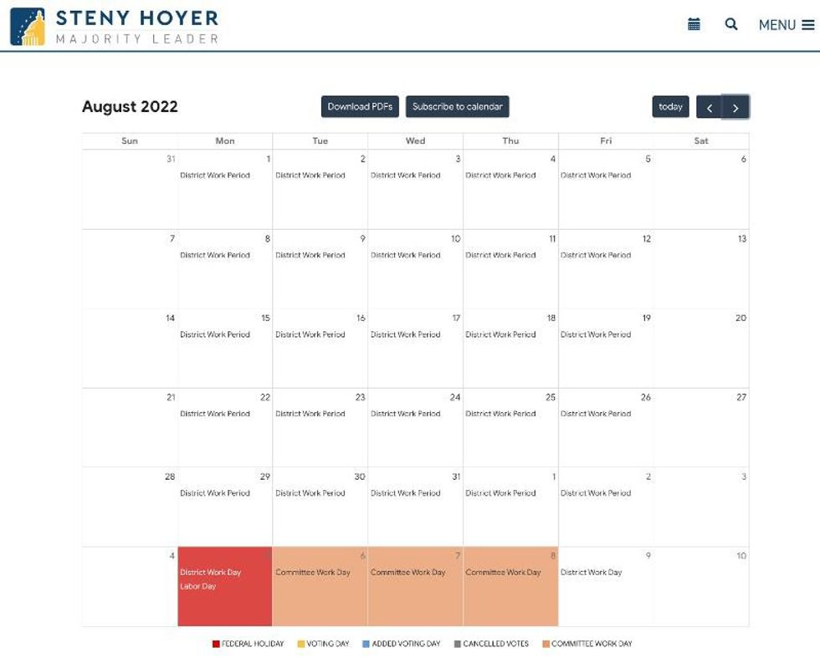Go to next month arrow
This screenshot has height=668, width=820.
coord(735,107)
